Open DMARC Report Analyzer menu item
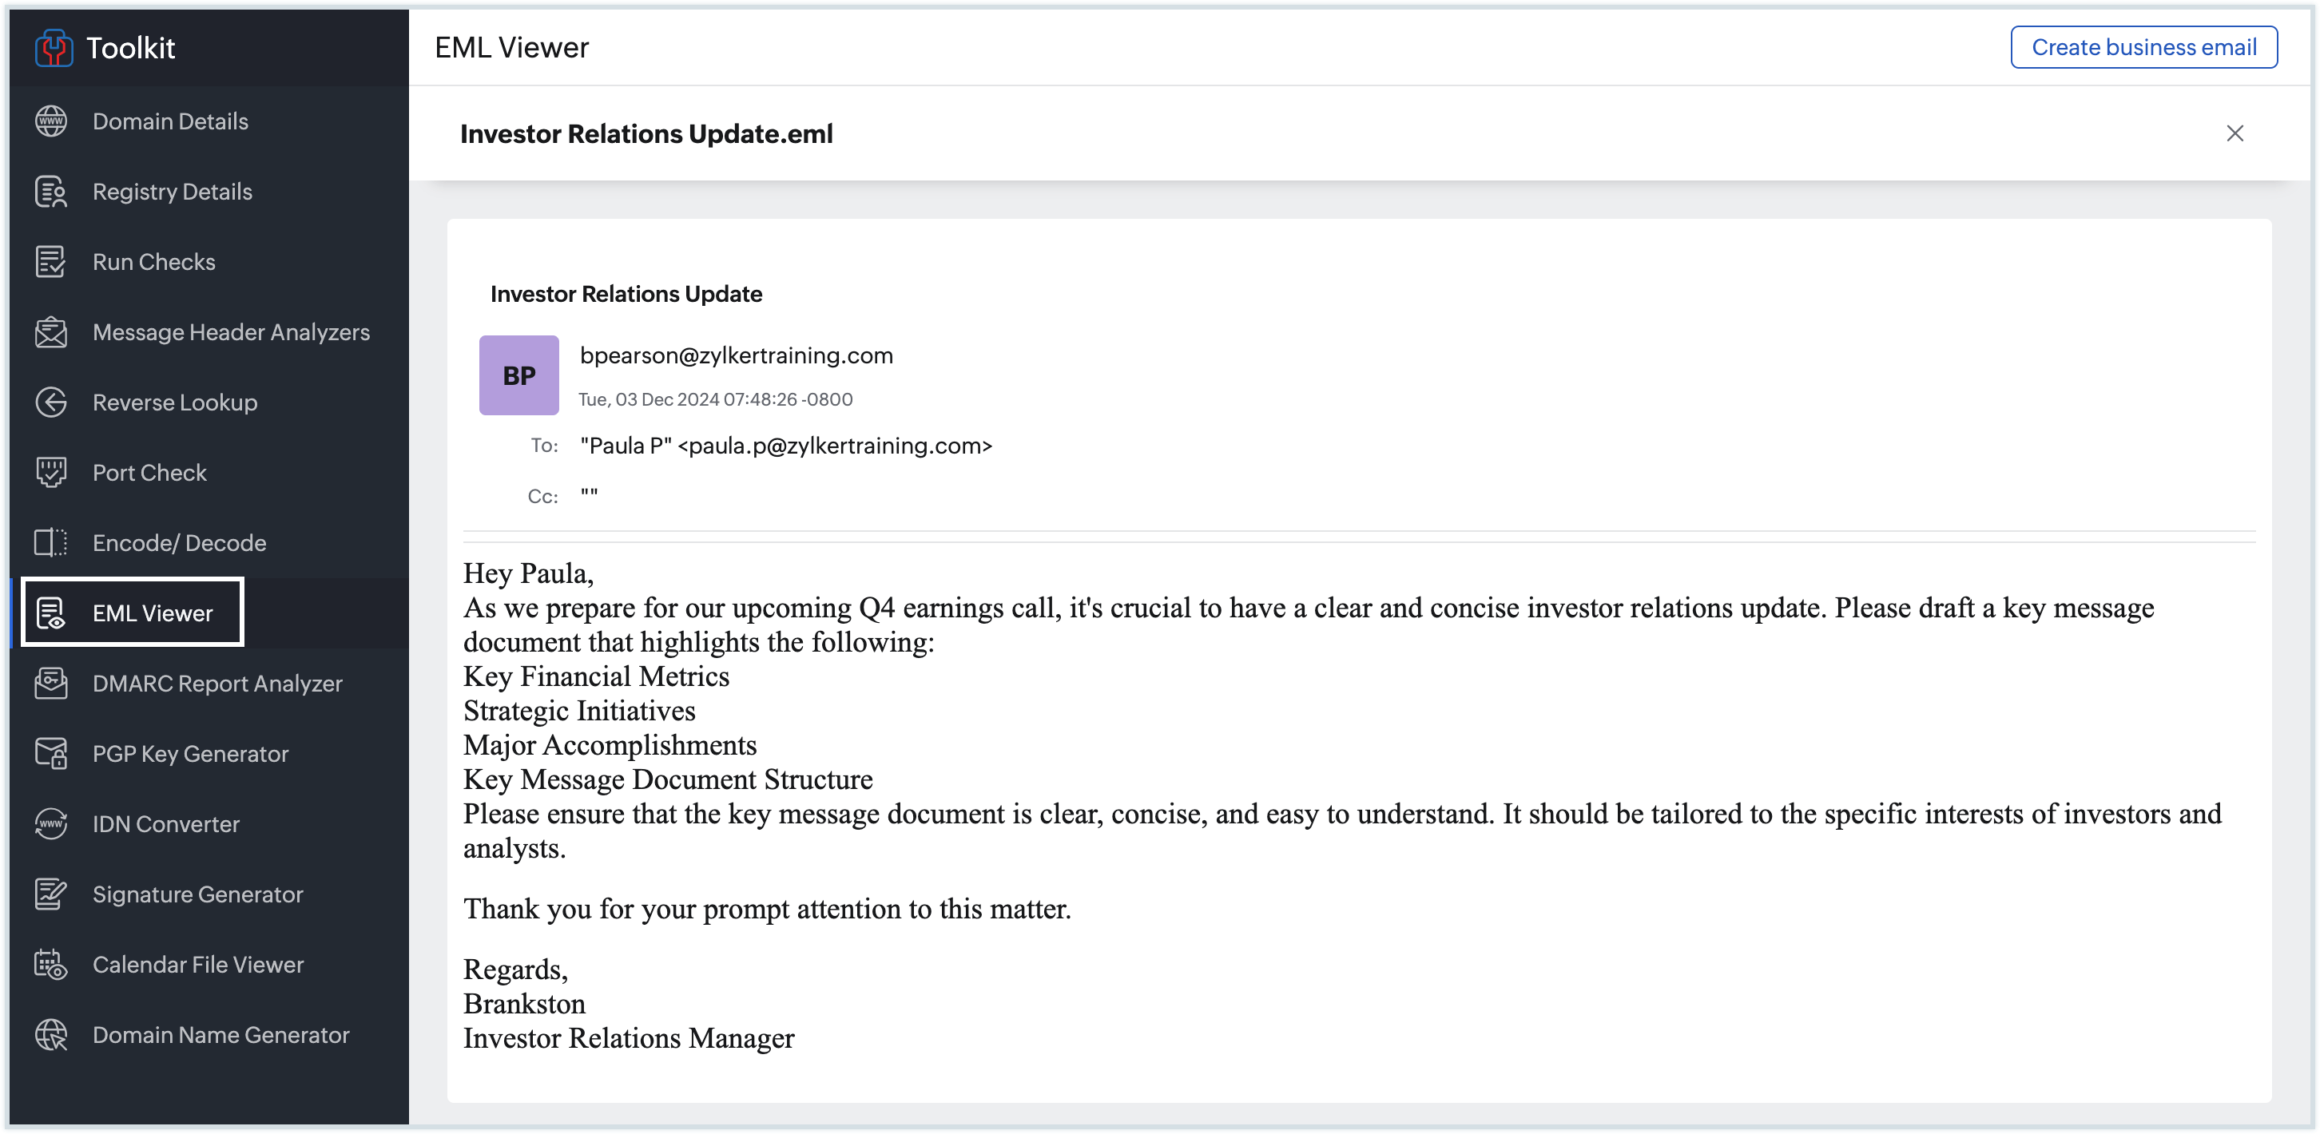The width and height of the screenshot is (2320, 1134). pos(217,683)
